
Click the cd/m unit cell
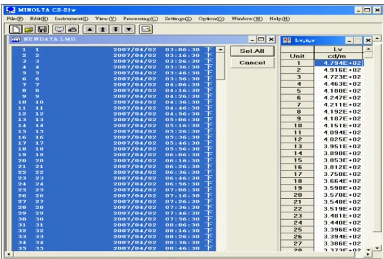339,56
